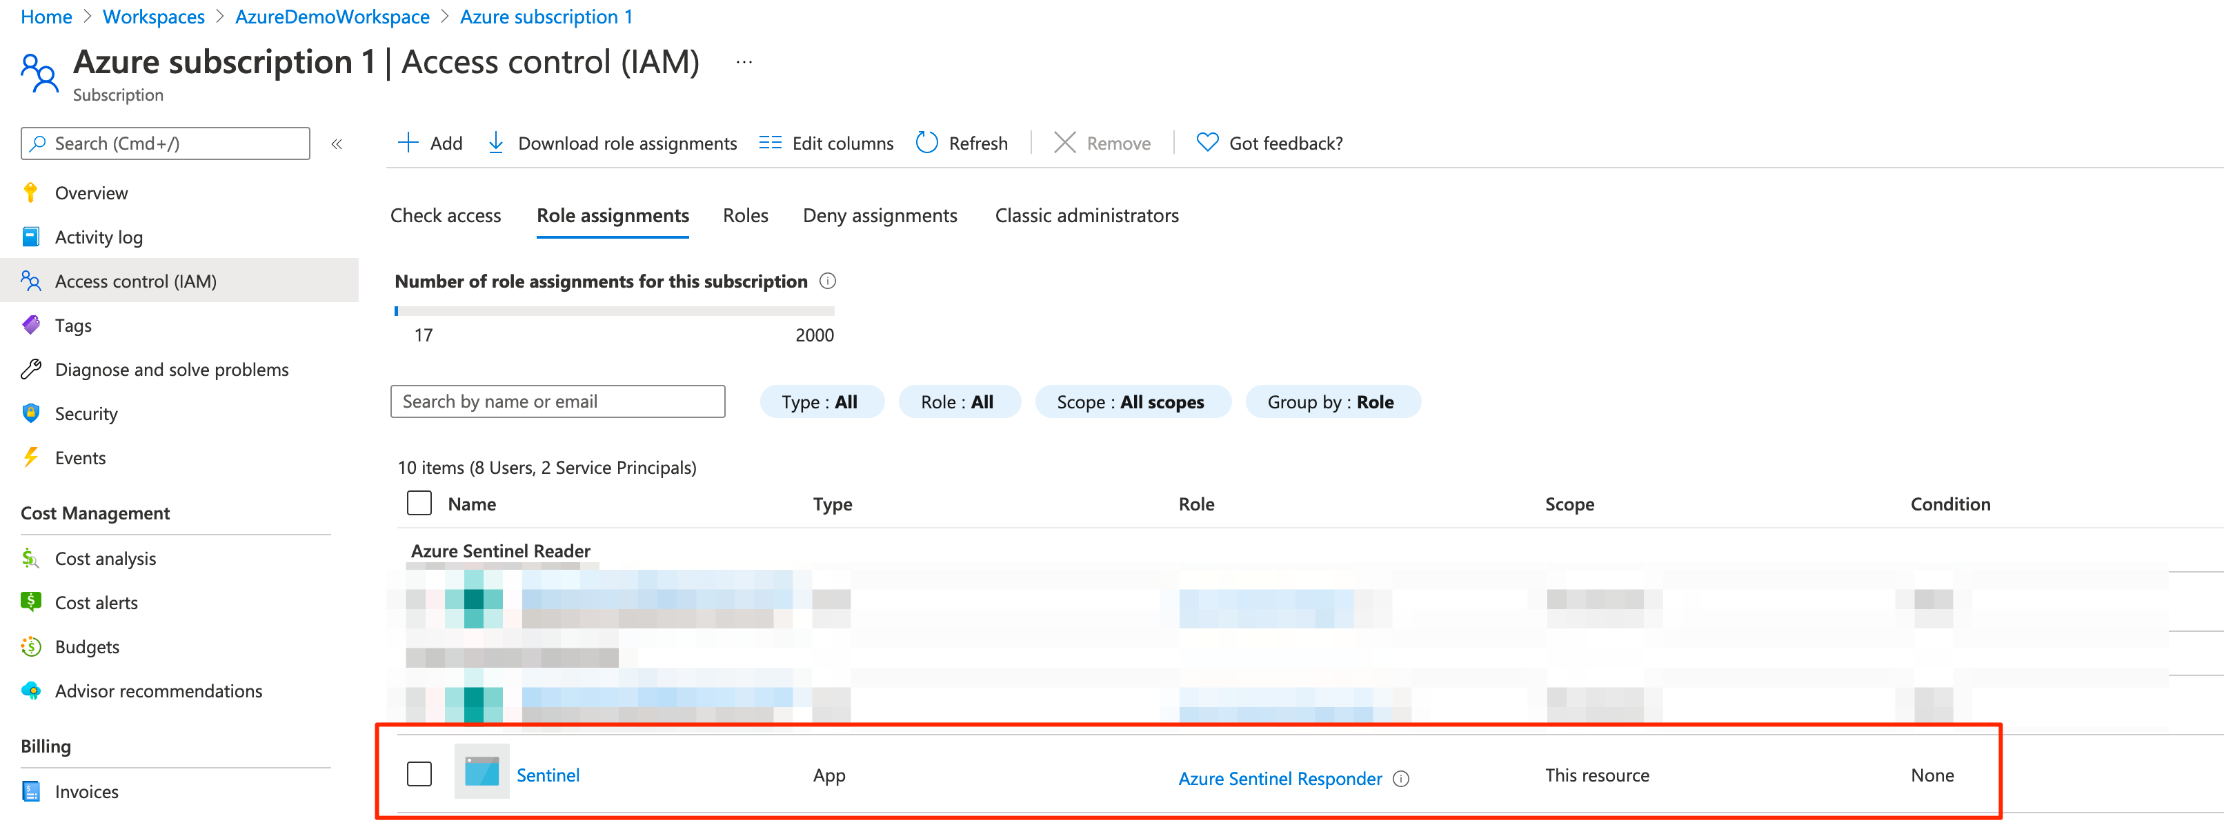The width and height of the screenshot is (2224, 825).
Task: Click the Security shield icon
Action: click(31, 413)
